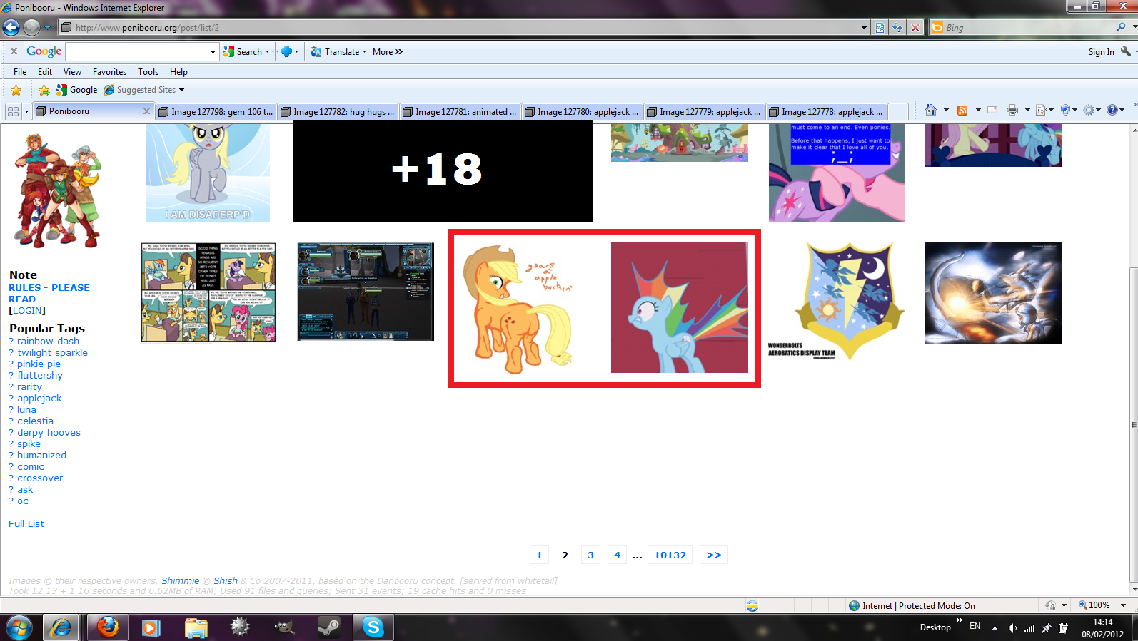Viewport: 1138px width, 641px height.
Task: Click the RSS feeds icon
Action: pos(962,110)
